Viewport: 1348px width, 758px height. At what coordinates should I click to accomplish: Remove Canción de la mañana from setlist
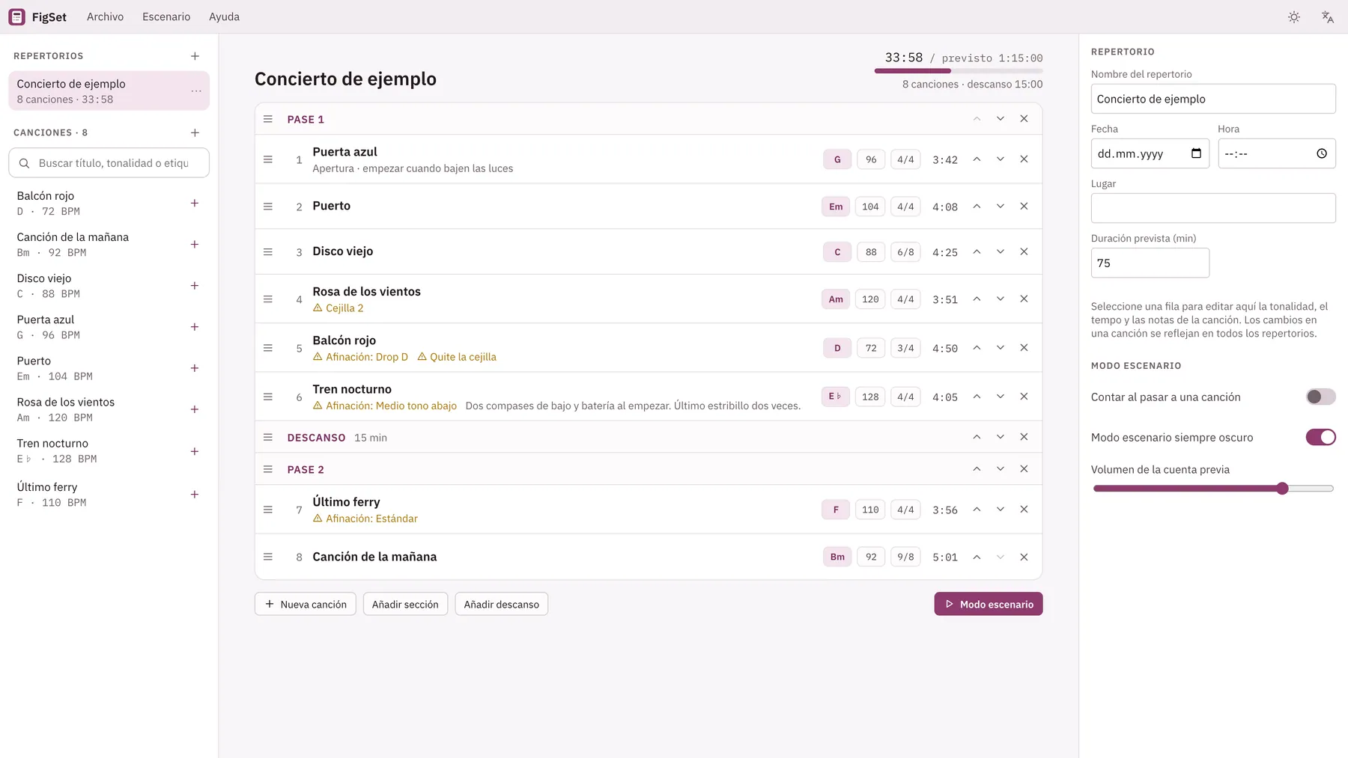1024,557
